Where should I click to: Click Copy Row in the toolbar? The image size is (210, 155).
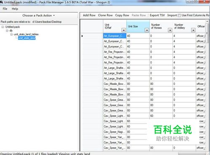[122, 15]
